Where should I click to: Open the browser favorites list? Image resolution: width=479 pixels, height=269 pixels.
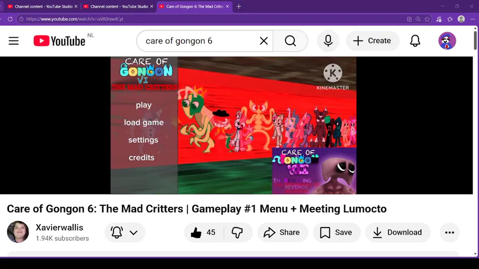pyautogui.click(x=450, y=19)
